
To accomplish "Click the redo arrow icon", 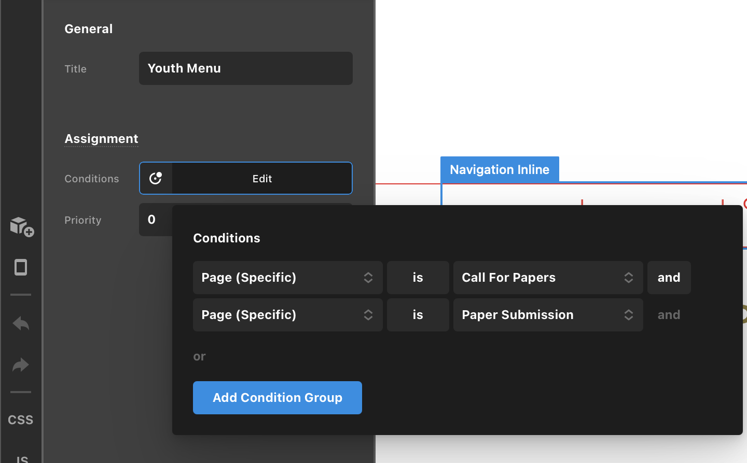I will pos(21,365).
